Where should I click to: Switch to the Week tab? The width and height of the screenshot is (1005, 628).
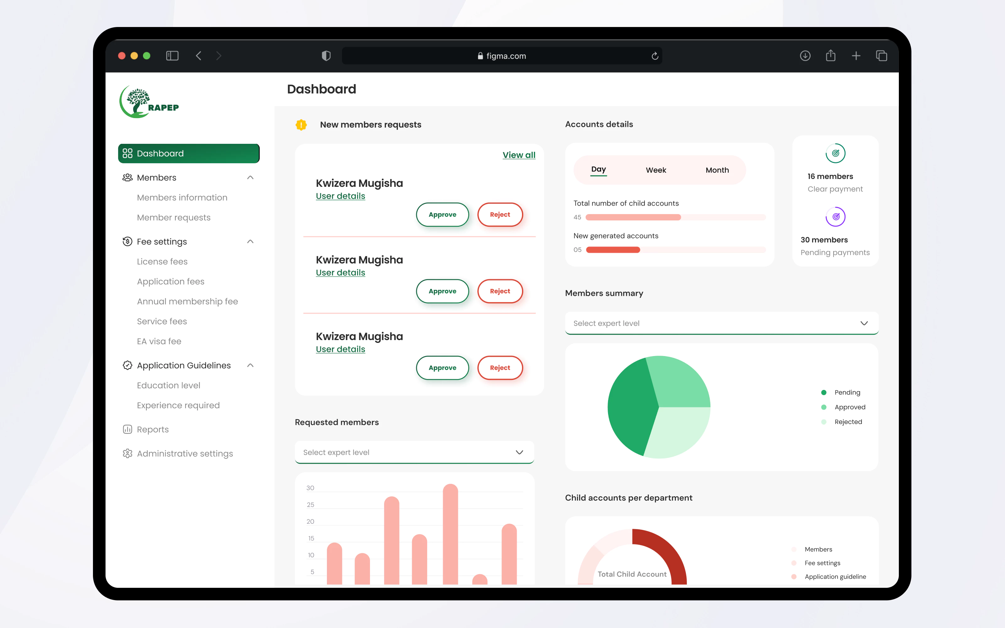656,170
